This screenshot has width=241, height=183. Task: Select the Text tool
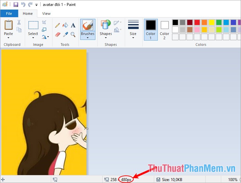(x=73, y=25)
